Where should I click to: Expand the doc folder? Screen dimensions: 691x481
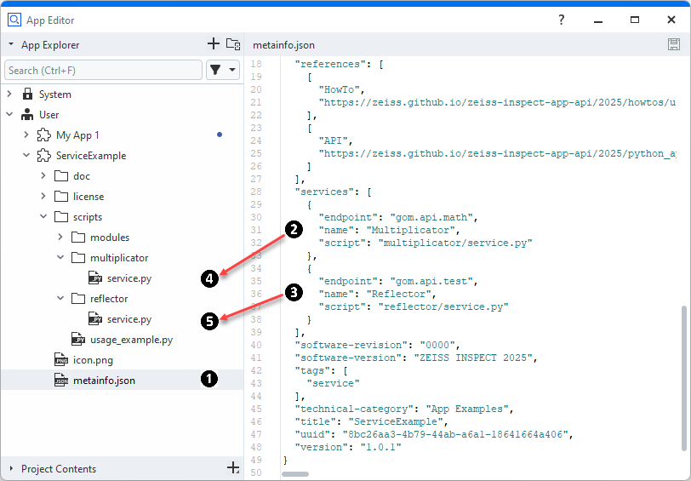click(43, 176)
